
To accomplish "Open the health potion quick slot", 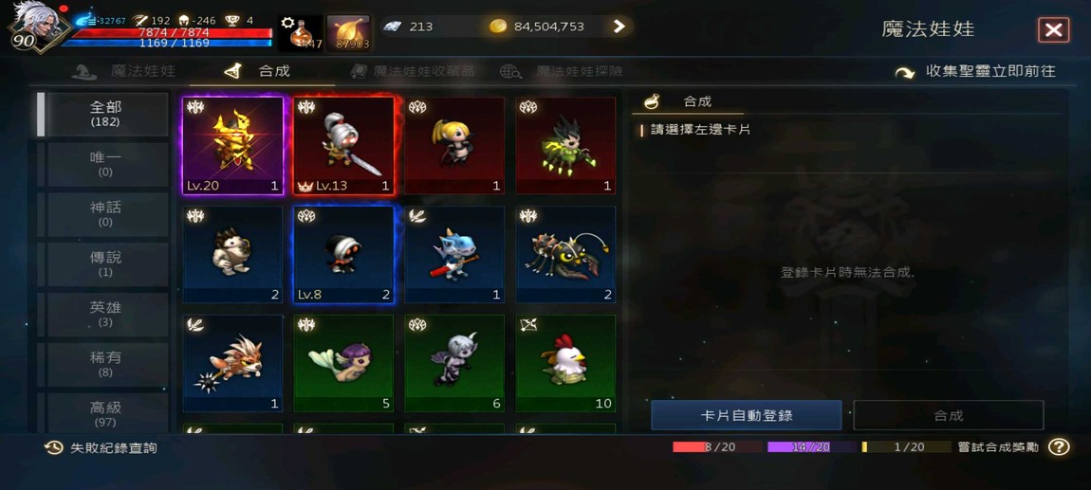I will click(301, 32).
